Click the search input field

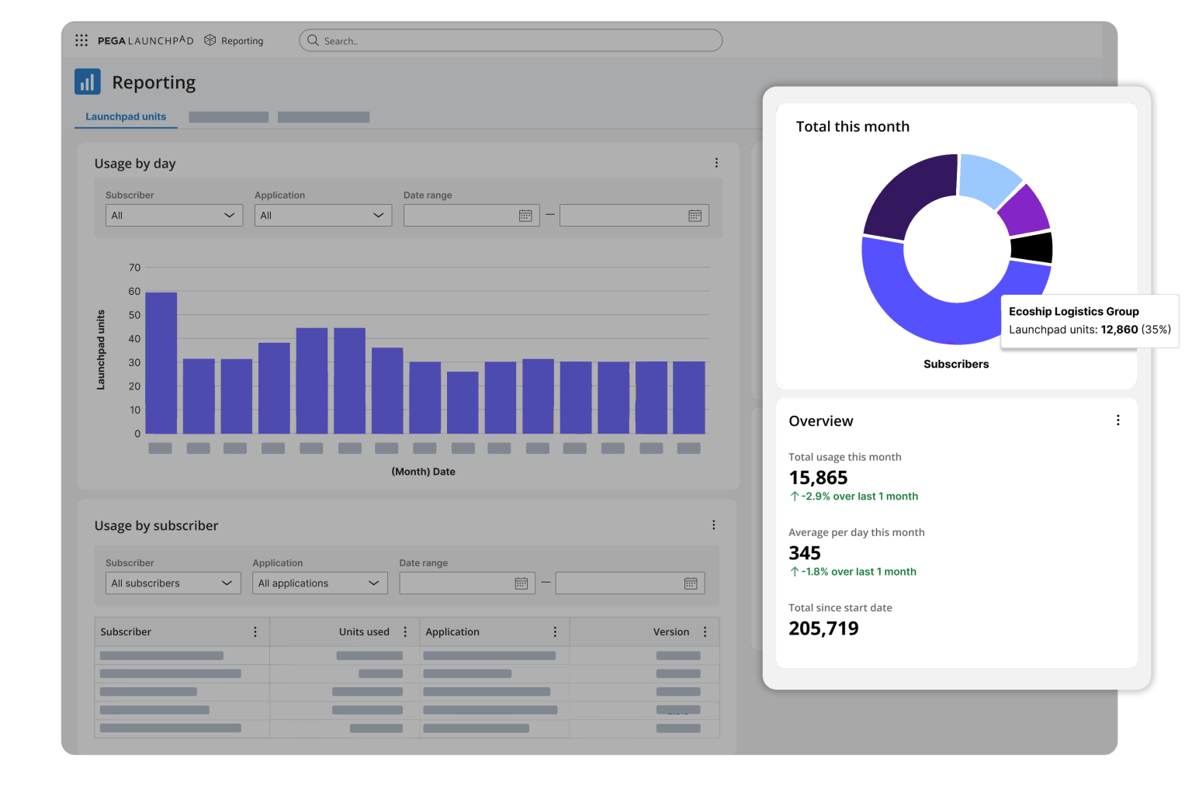[x=511, y=40]
